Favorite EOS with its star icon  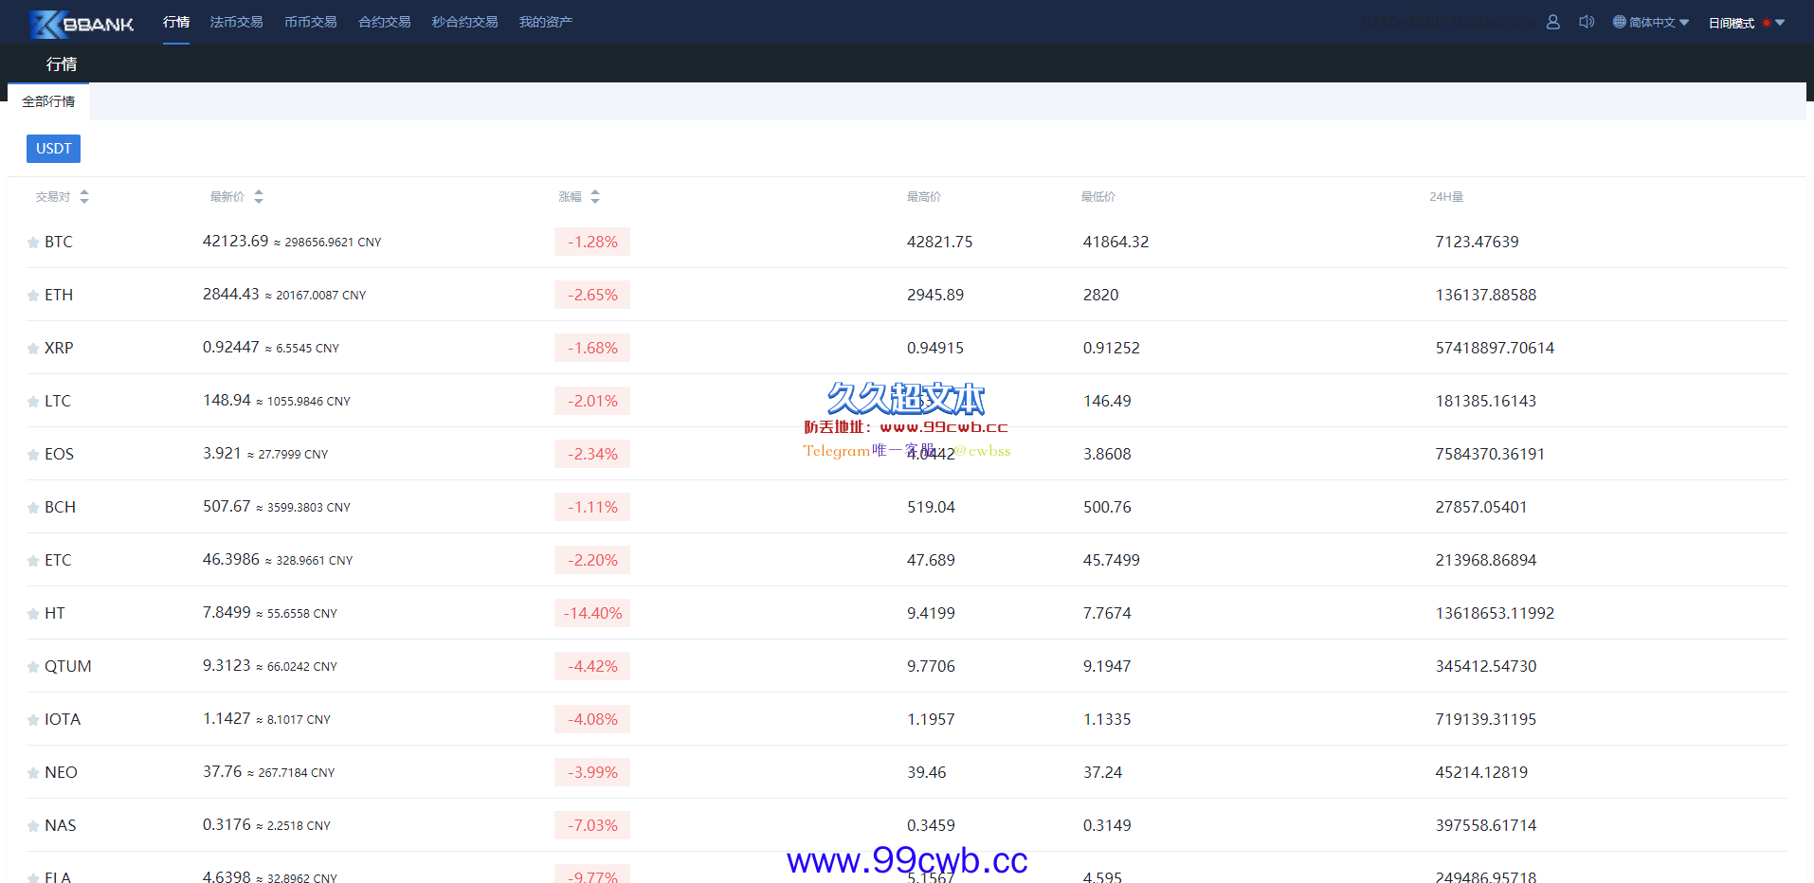click(x=33, y=455)
